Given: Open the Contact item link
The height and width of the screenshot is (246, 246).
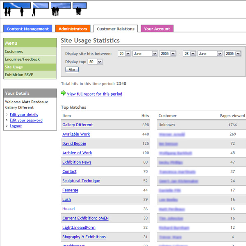Looking at the screenshot, I should tap(70, 171).
